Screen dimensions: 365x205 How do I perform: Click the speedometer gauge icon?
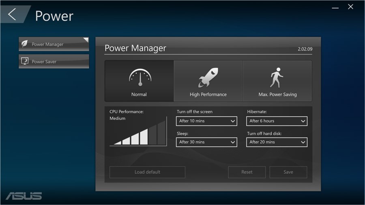140,77
